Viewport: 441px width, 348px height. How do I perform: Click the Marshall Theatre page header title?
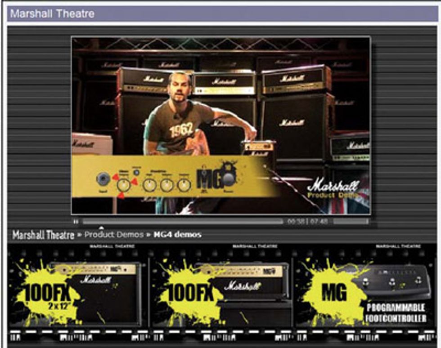pos(52,13)
